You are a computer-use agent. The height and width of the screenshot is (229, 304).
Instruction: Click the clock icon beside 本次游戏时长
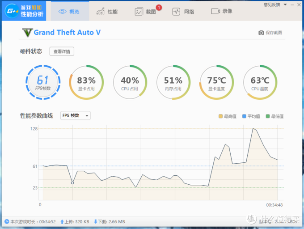pyautogui.click(x=7, y=221)
